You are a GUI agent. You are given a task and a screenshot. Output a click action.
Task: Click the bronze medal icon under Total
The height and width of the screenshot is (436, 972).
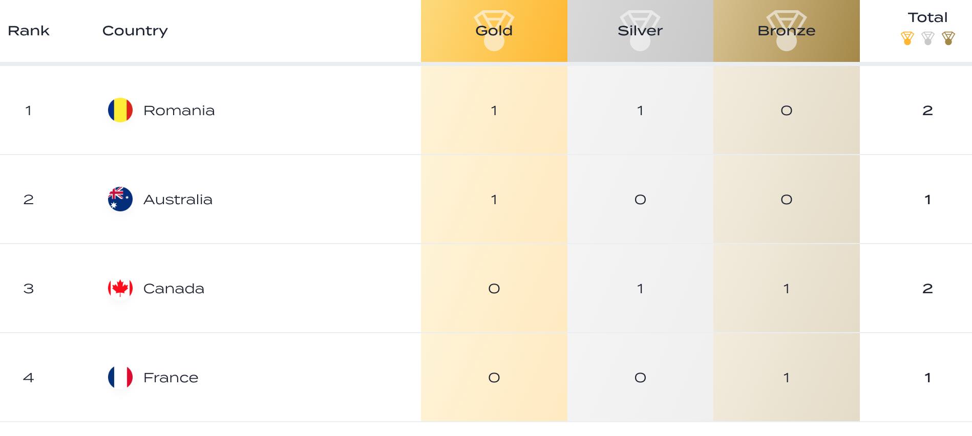coord(948,38)
